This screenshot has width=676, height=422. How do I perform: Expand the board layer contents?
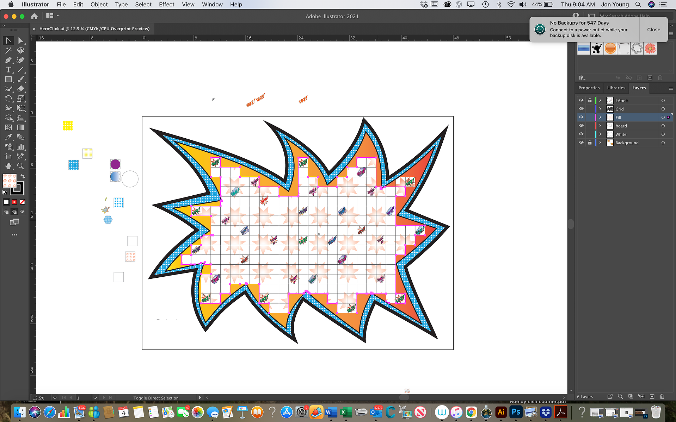tap(600, 126)
